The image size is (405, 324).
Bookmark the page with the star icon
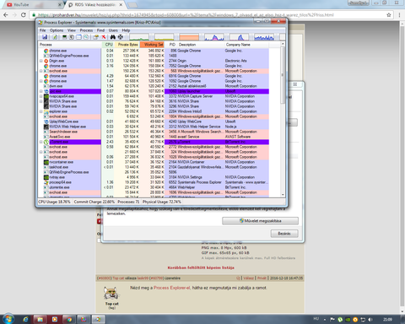pos(389,15)
